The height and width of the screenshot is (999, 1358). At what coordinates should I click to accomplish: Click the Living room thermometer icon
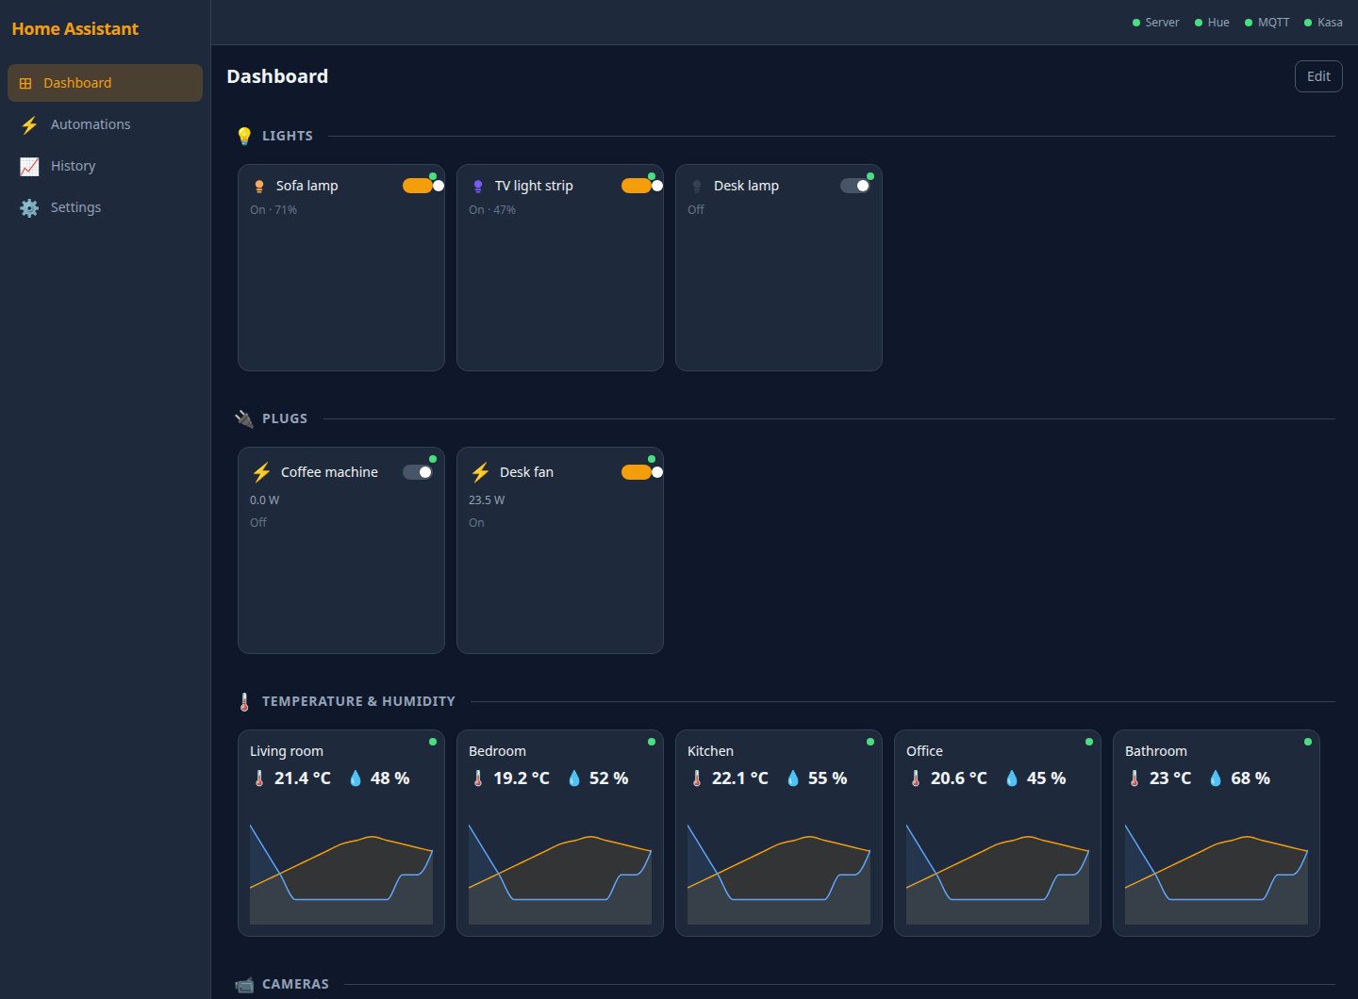pos(259,778)
